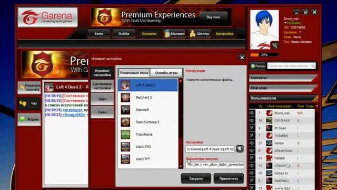This screenshot has width=337, height=190.
Task: Click the profile avatar picture
Action: tap(264, 30)
